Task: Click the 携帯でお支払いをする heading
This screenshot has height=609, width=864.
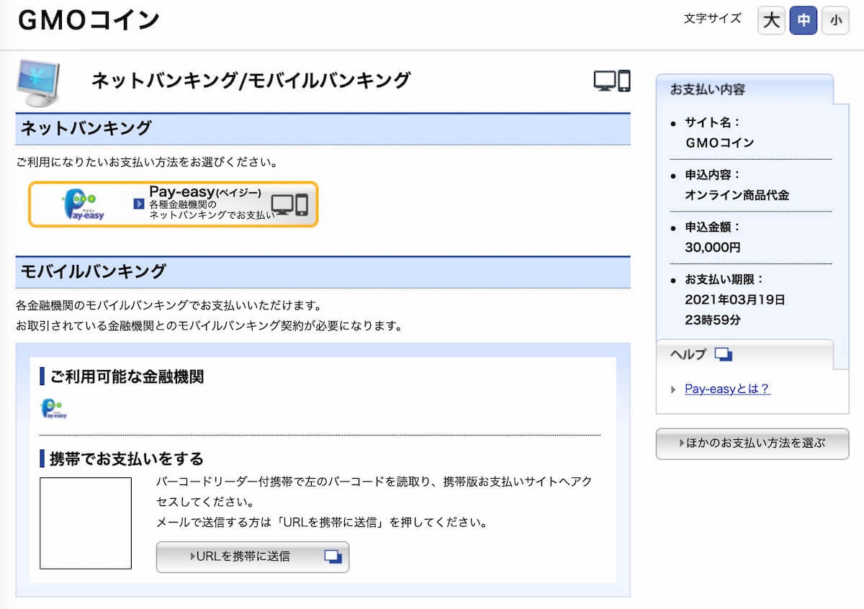Action: coord(127,459)
